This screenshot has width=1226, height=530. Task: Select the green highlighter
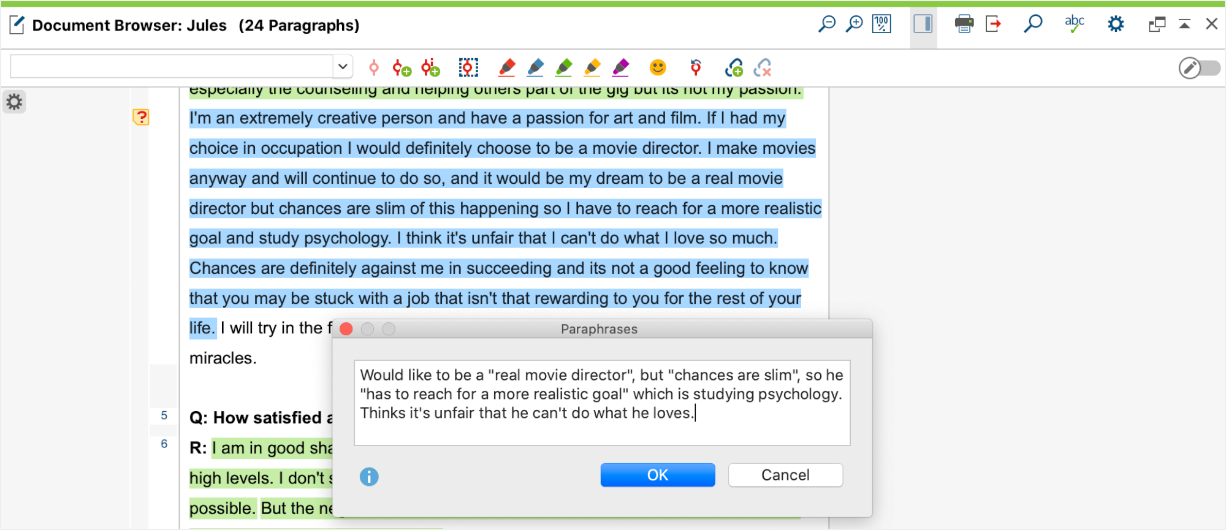point(564,67)
